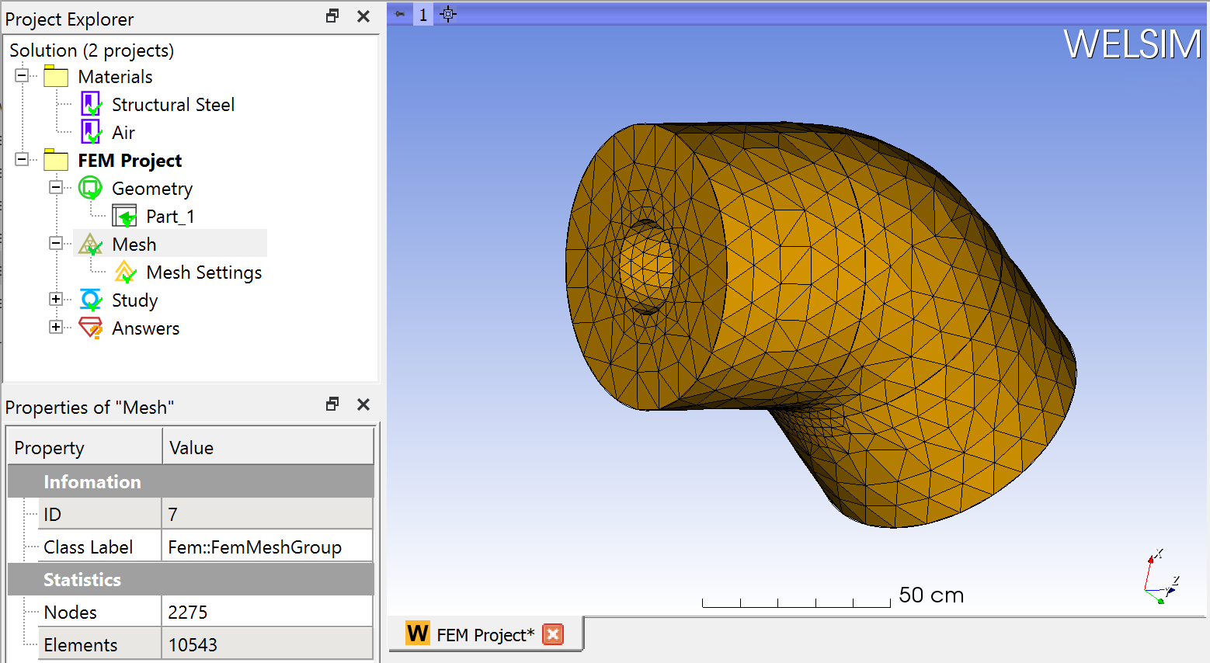Expand the Study node

click(56, 299)
